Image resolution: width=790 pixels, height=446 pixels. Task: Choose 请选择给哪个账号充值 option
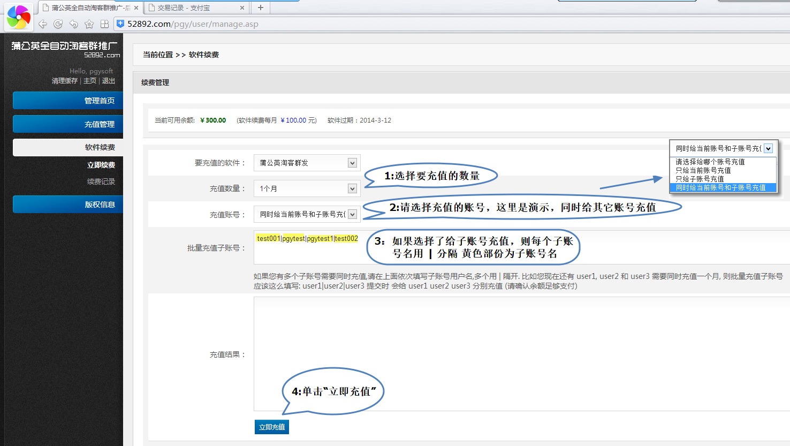[723, 162]
